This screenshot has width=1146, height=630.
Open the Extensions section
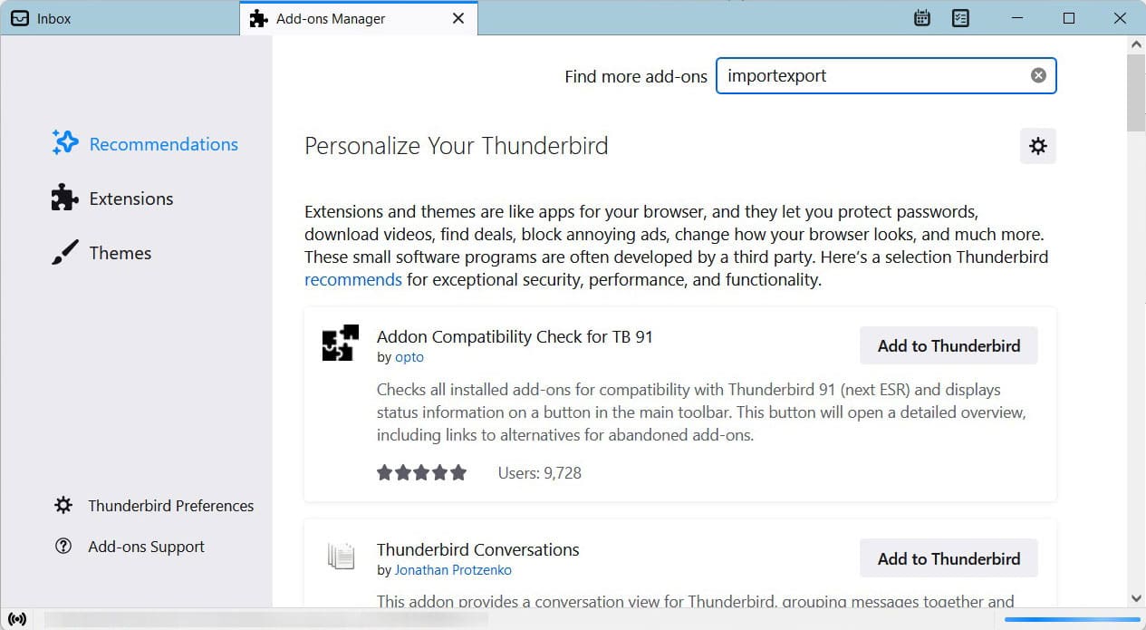coord(130,199)
